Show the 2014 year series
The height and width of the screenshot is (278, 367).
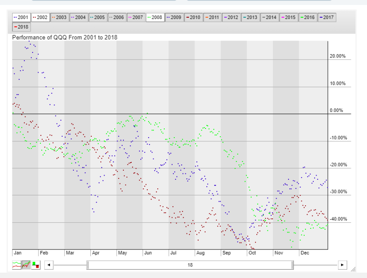[270, 17]
